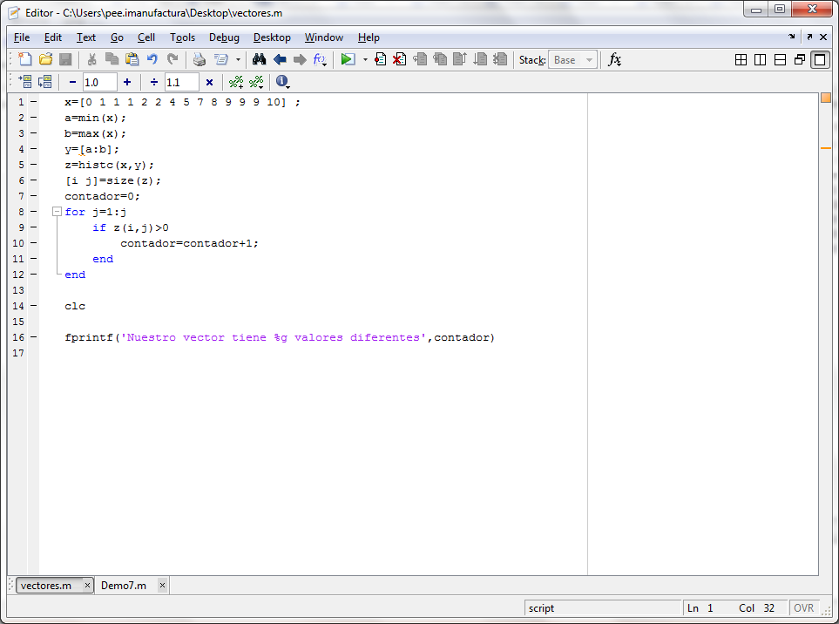Evaluate cell and advance icon

point(45,82)
